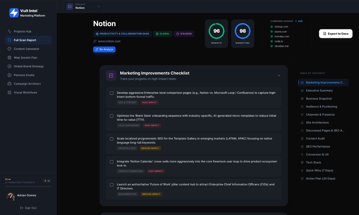Open Global Brand Strategy

tap(9, 66)
